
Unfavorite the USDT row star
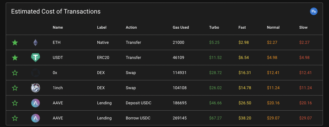click(x=15, y=58)
